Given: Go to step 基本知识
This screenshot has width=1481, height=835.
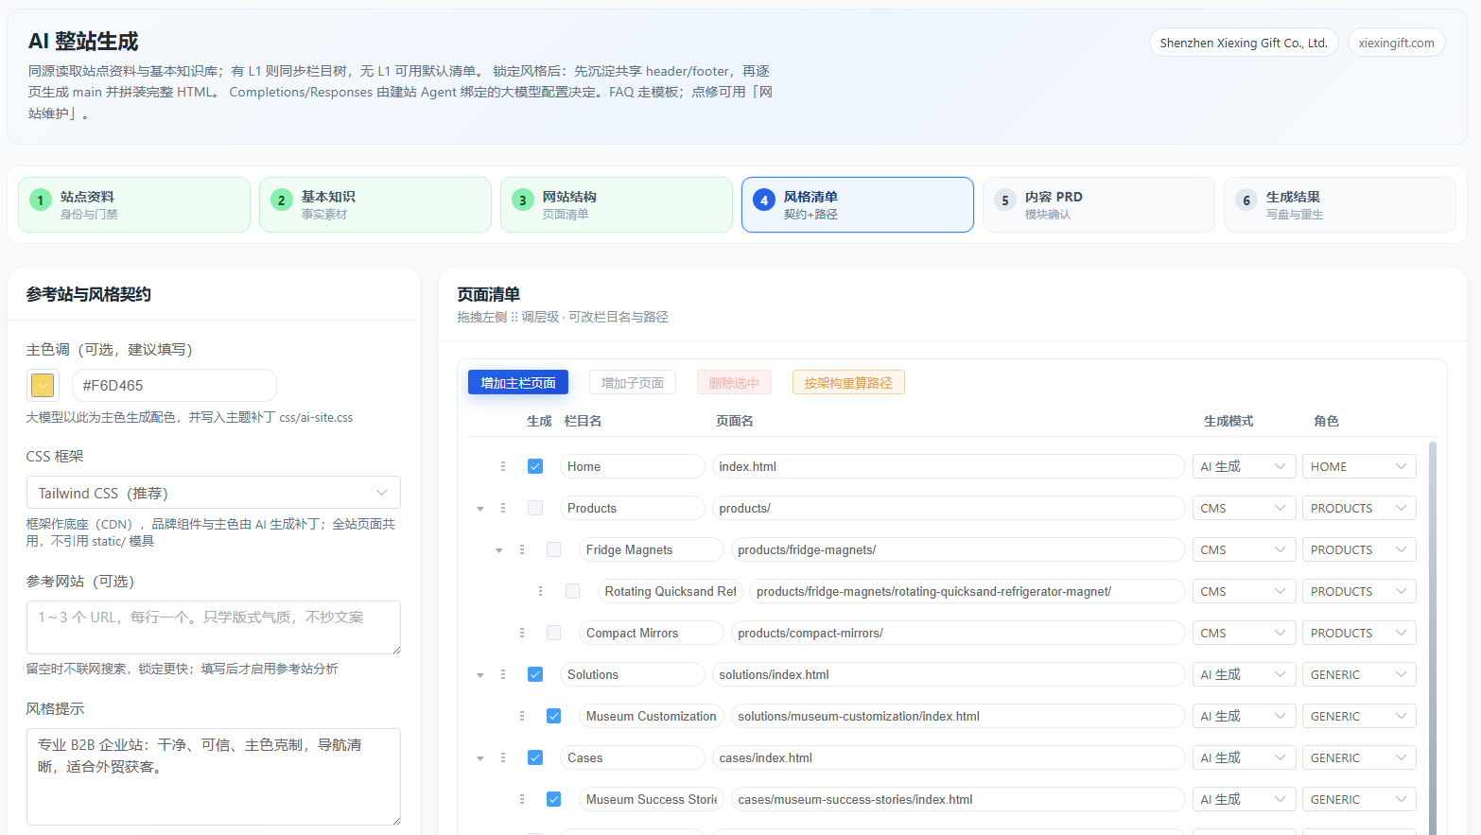Looking at the screenshot, I should (x=375, y=204).
